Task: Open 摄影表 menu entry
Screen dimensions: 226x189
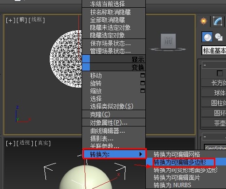Action: 113,139
